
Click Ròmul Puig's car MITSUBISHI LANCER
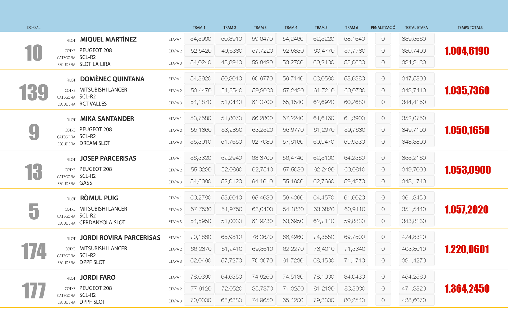pyautogui.click(x=103, y=209)
